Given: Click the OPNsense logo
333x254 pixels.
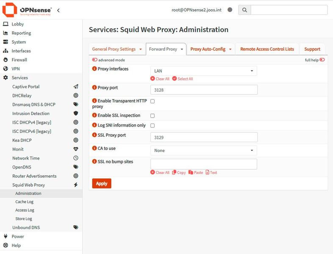Looking at the screenshot, I should click(x=27, y=10).
